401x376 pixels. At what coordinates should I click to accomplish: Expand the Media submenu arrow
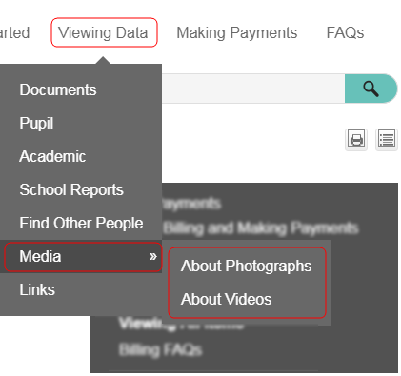153,256
